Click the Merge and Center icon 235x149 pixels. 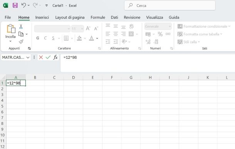[131, 34]
